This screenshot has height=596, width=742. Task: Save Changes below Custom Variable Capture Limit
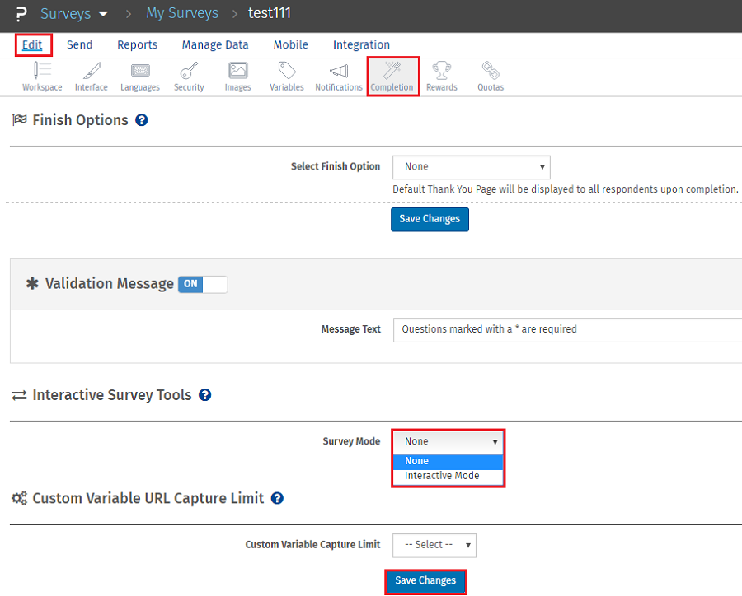click(425, 581)
